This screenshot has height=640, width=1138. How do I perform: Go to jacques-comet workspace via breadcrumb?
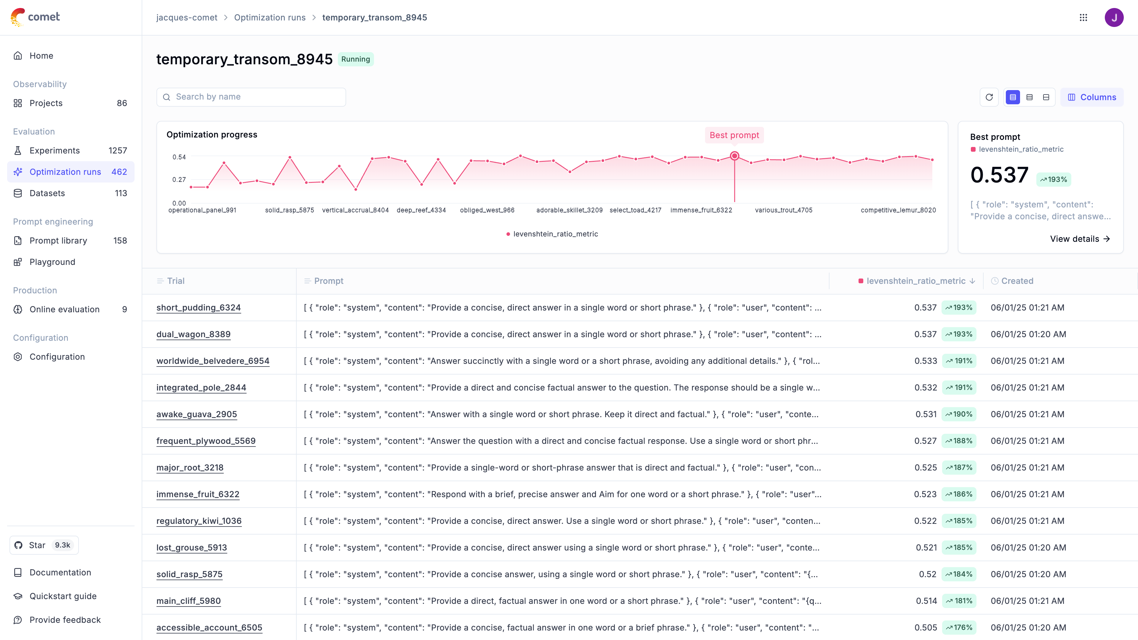tap(186, 17)
